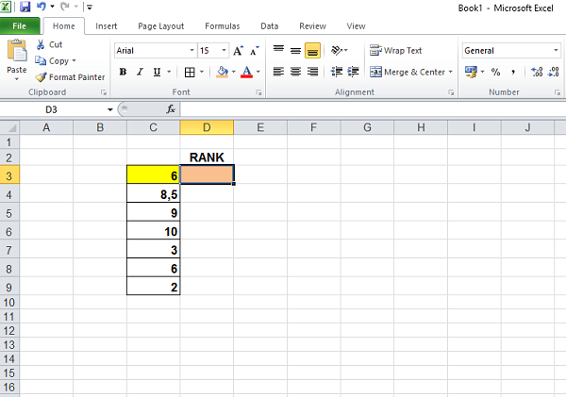This screenshot has height=397, width=566.
Task: Select cell C6 containing 10
Action: click(153, 232)
